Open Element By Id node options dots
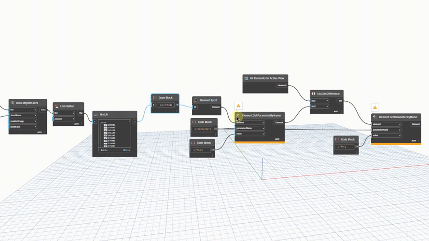This screenshot has width=429, height=241. point(219,113)
